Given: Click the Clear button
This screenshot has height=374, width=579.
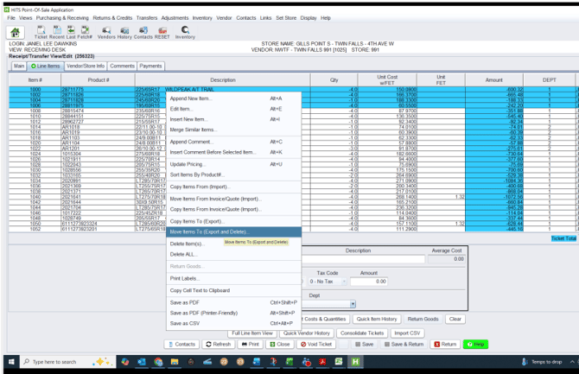Looking at the screenshot, I should point(455,319).
